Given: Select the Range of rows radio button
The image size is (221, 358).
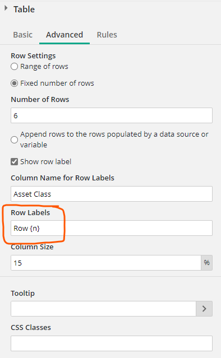Looking at the screenshot, I should point(14,67).
